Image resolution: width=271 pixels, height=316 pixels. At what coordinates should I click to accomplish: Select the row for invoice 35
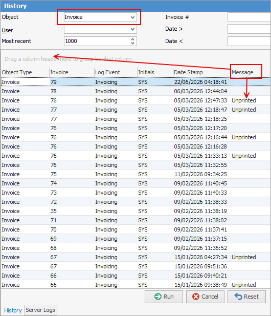point(135,211)
